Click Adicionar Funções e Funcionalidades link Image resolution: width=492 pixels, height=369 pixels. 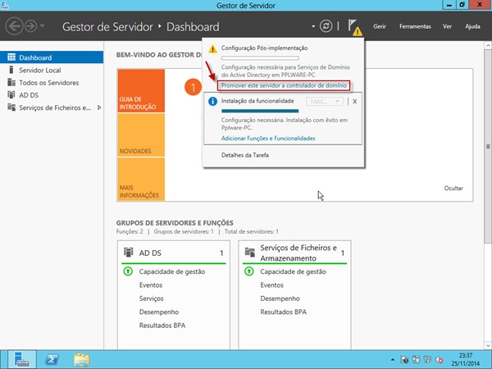pos(268,138)
